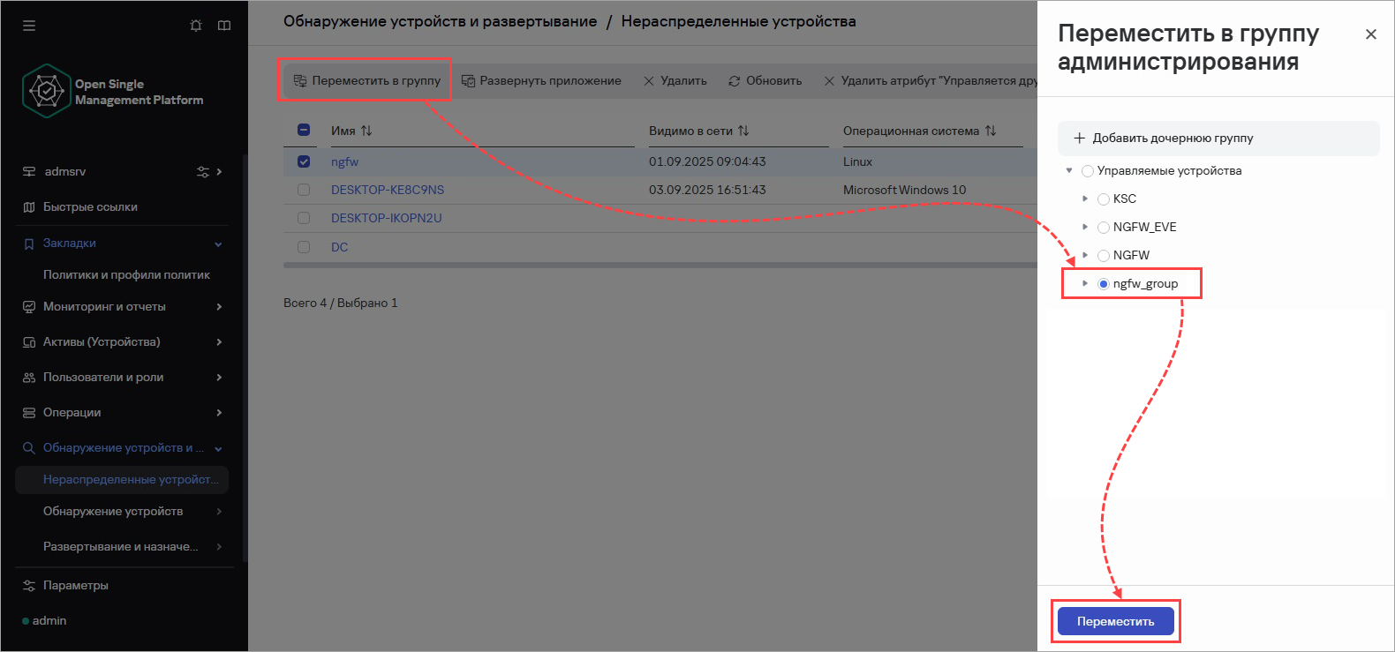Click the Refresh arrows icon
This screenshot has width=1395, height=652.
(734, 81)
